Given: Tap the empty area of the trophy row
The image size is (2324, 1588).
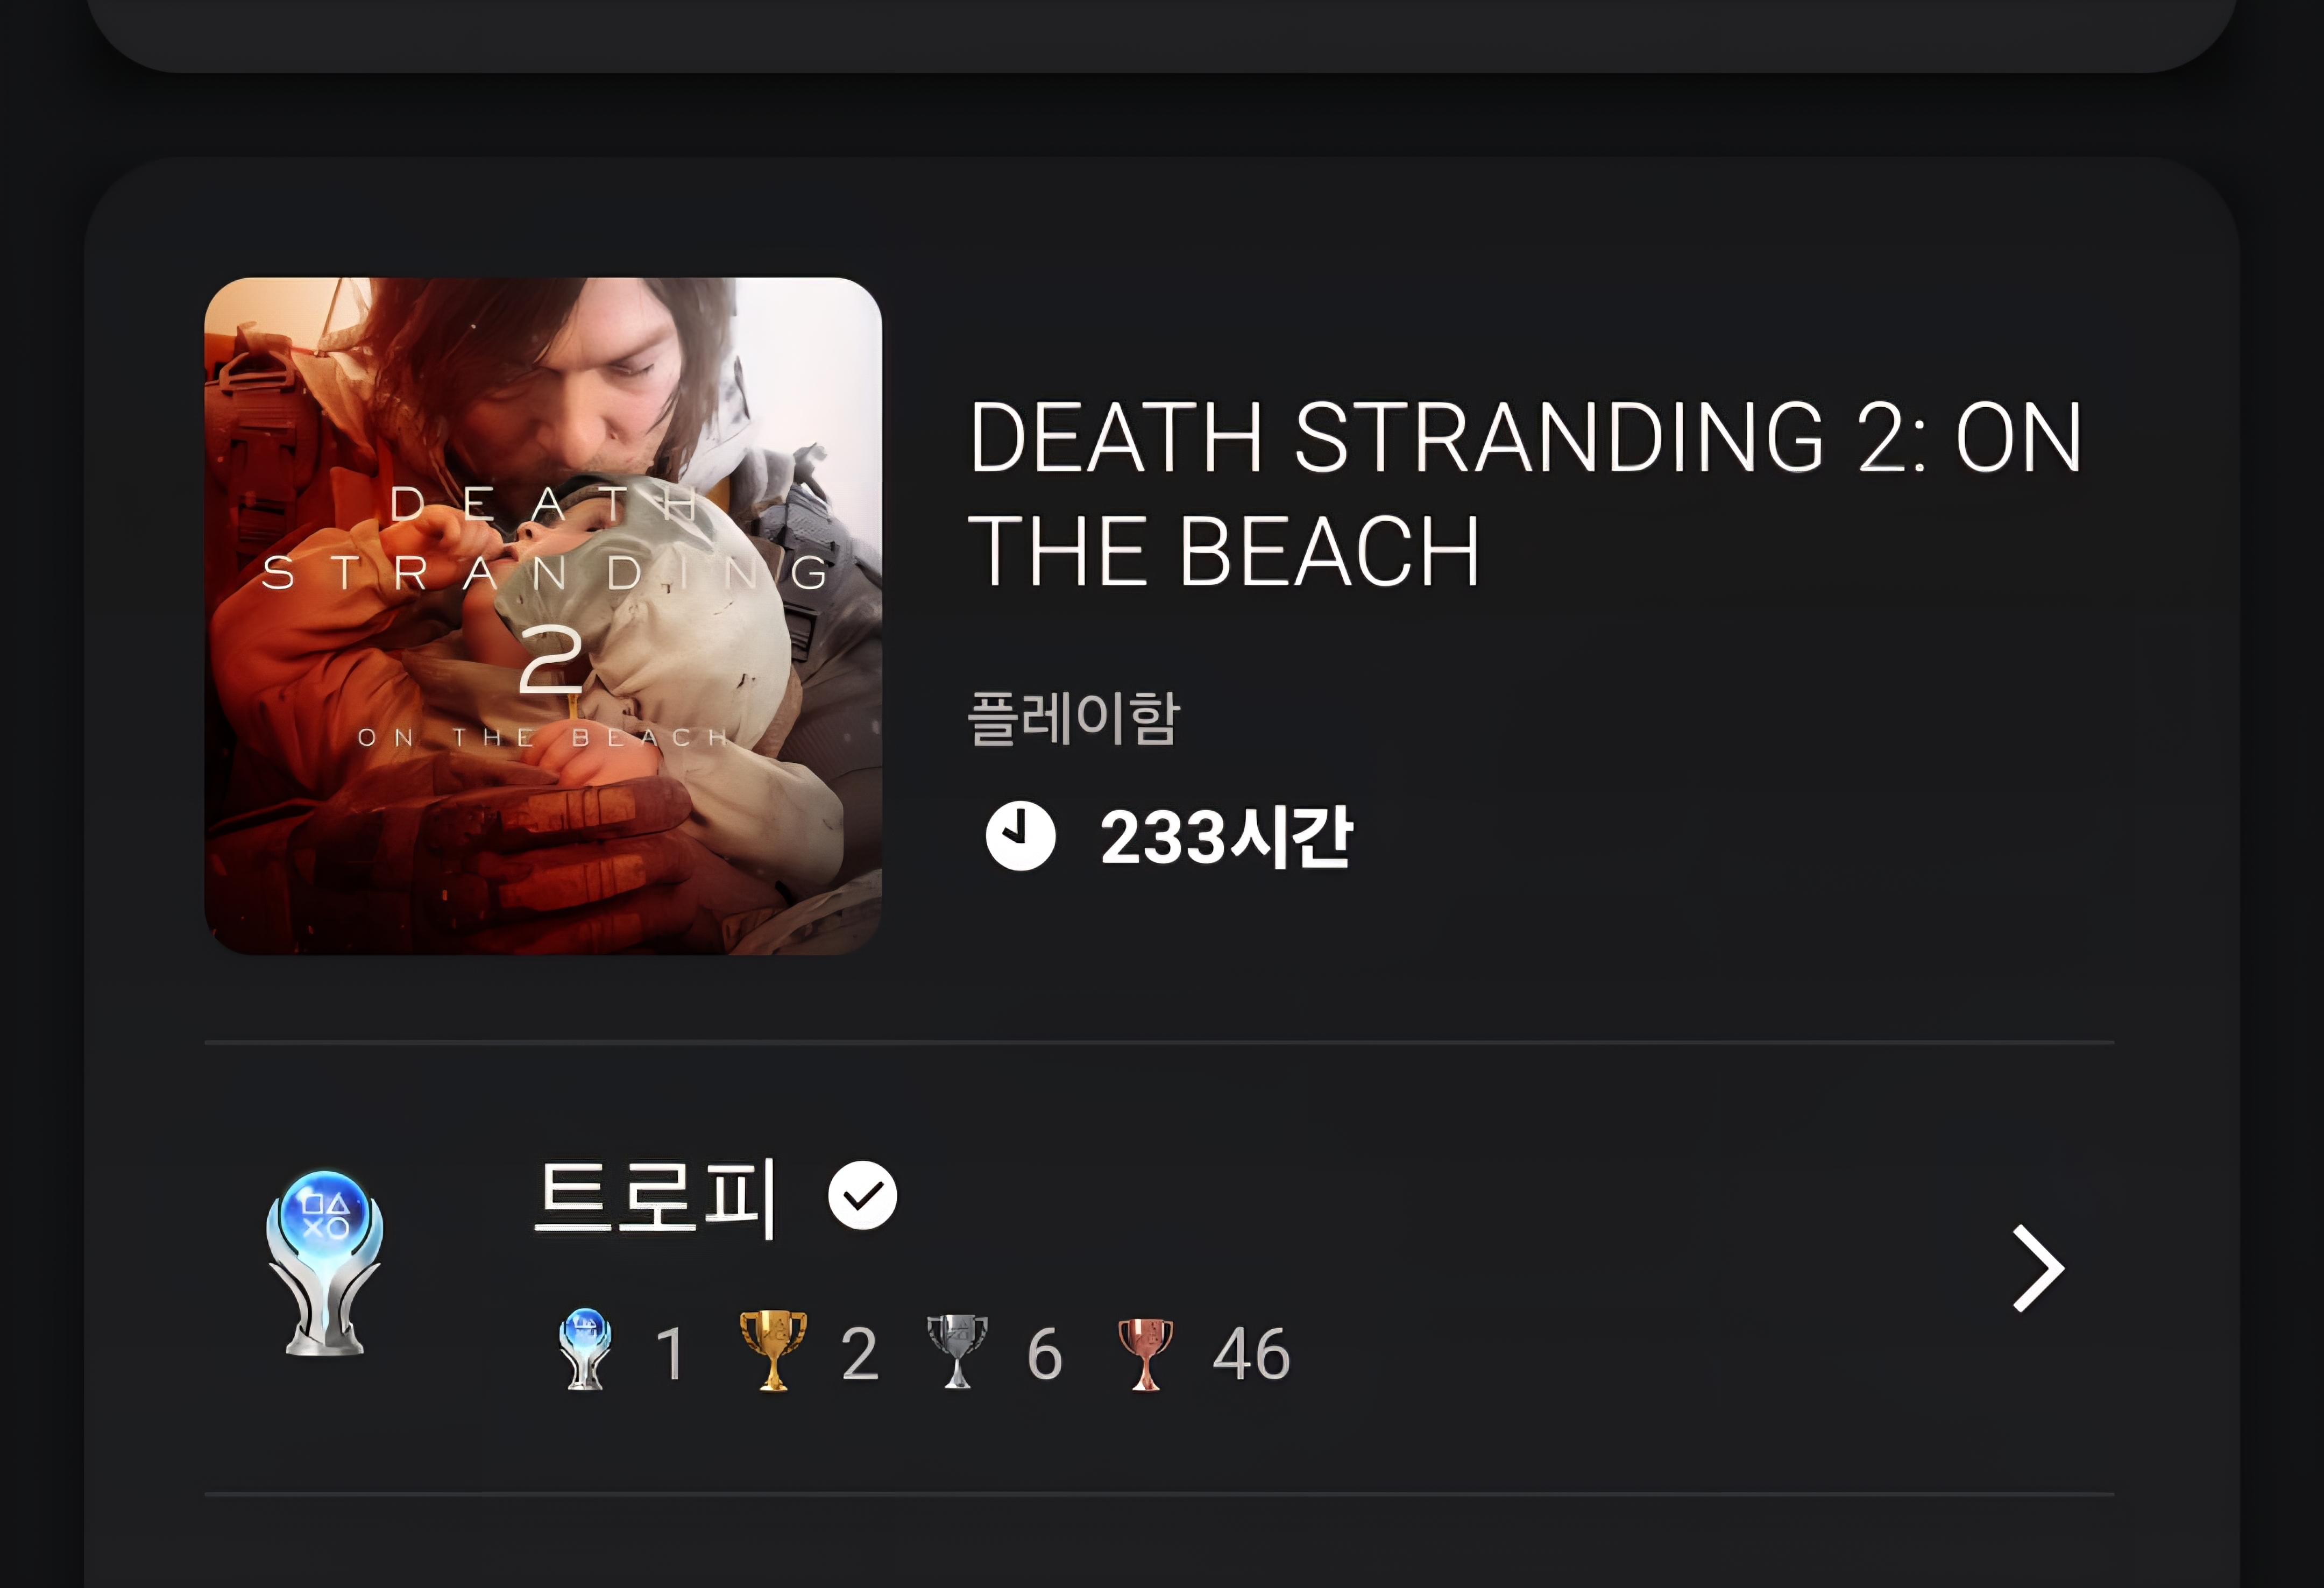Looking at the screenshot, I should 1600,1267.
